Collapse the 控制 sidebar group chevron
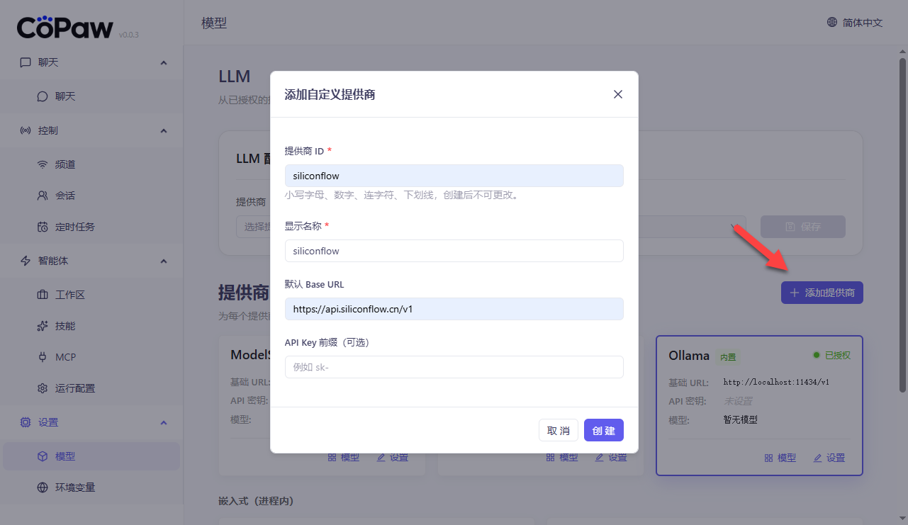 point(164,130)
